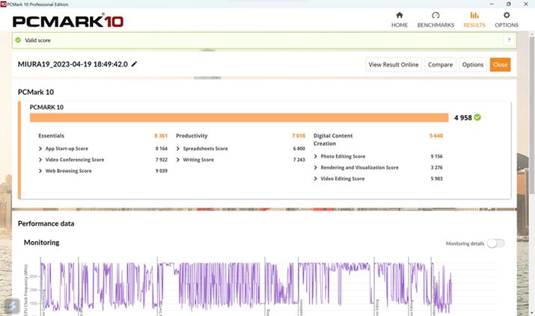Expand the Spreadsheets Score row

point(178,149)
